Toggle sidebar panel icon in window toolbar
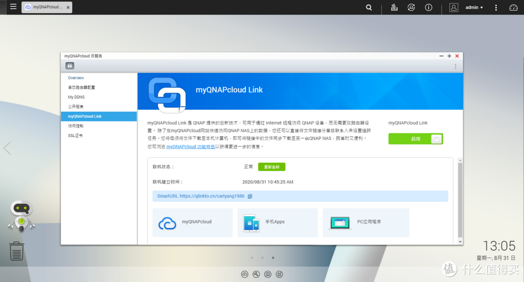 pos(69,66)
